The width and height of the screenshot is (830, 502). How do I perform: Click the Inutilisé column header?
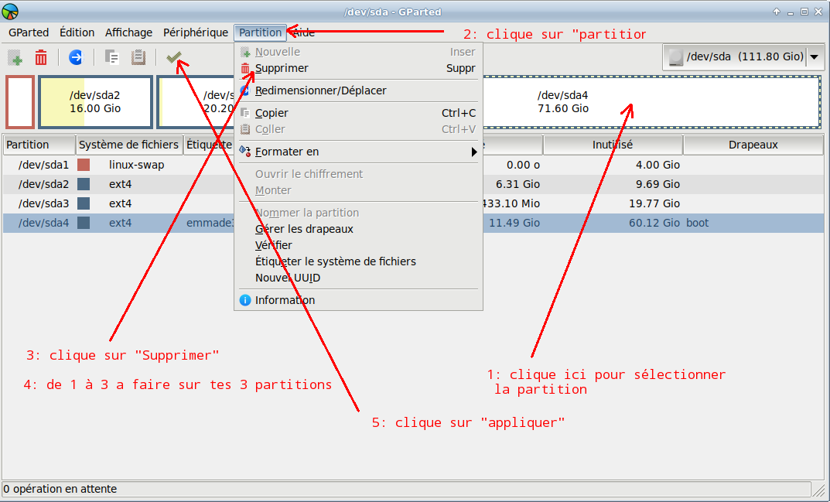612,145
